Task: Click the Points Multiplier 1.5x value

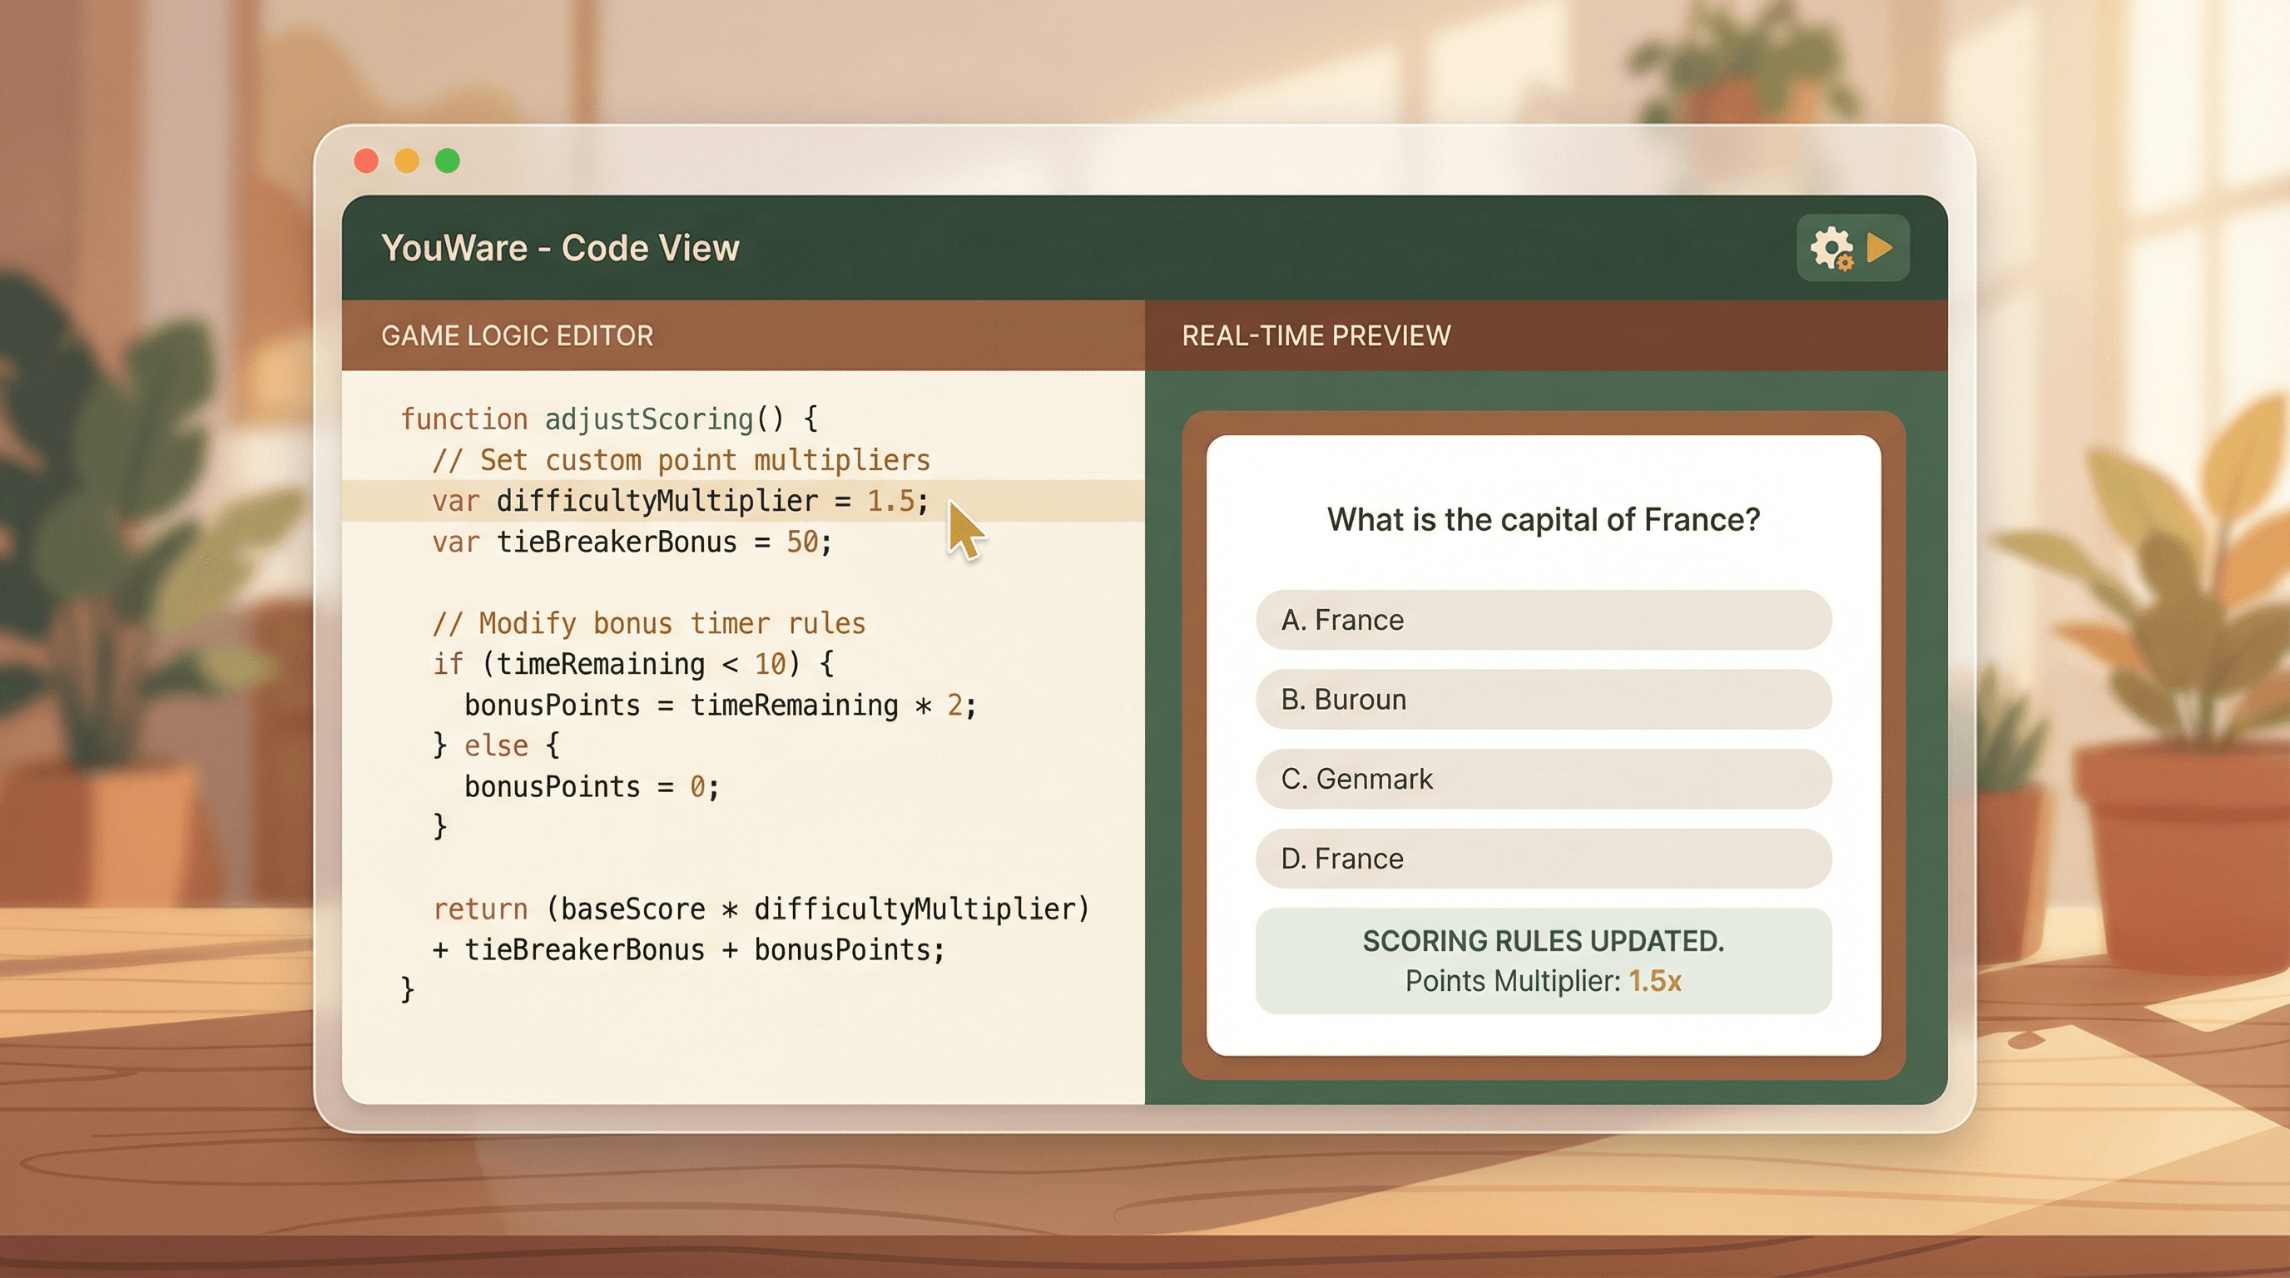Action: (x=1654, y=981)
